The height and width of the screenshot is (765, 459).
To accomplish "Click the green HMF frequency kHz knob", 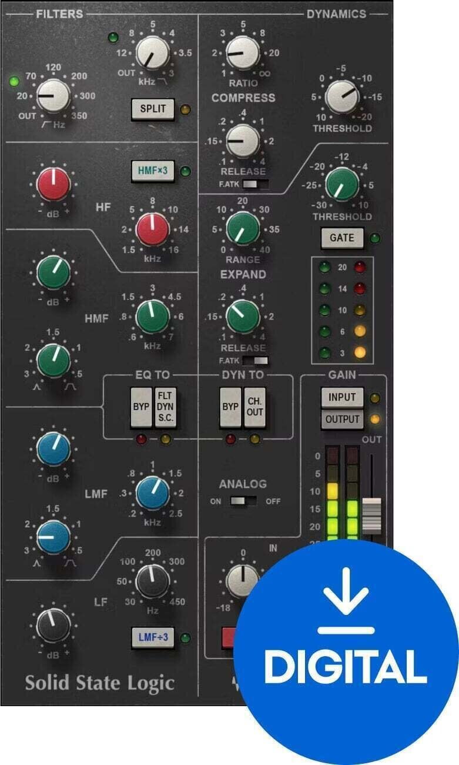I will [153, 317].
